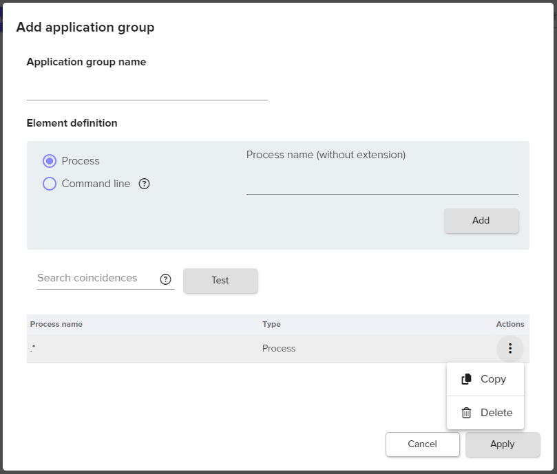
Task: Click the Apply button
Action: click(502, 444)
